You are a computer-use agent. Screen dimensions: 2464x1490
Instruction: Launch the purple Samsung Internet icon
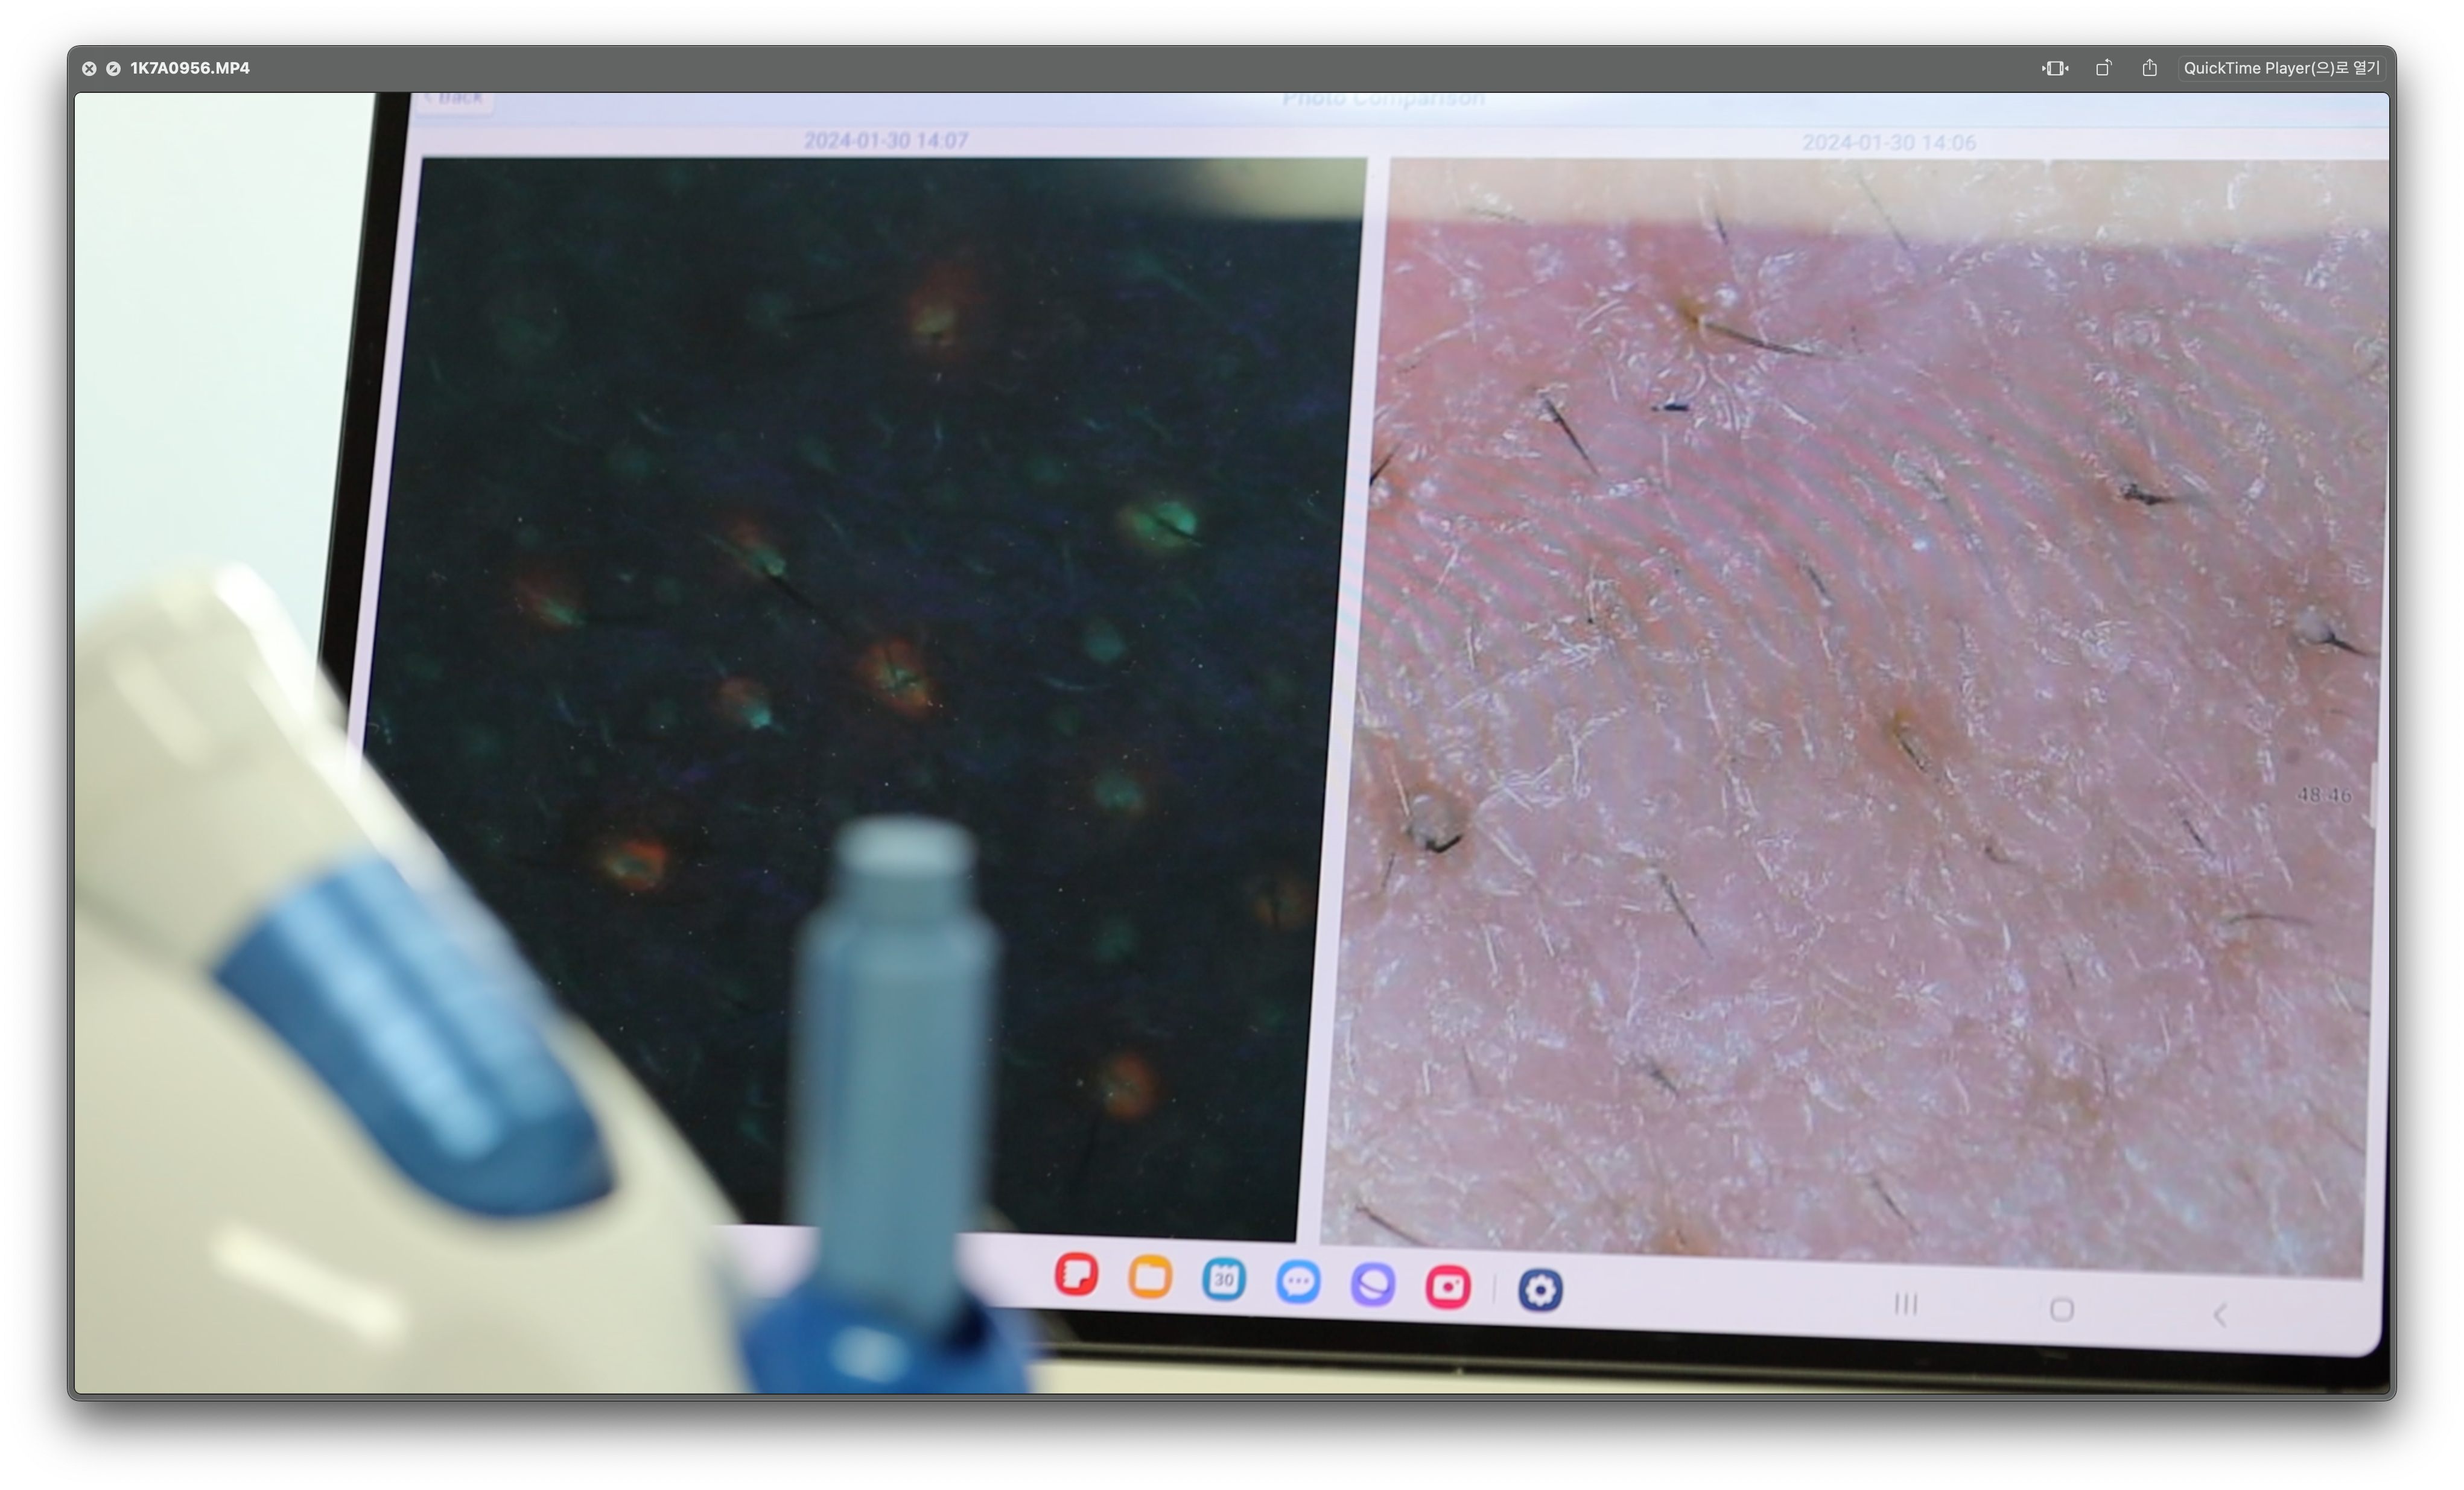pos(1373,1284)
